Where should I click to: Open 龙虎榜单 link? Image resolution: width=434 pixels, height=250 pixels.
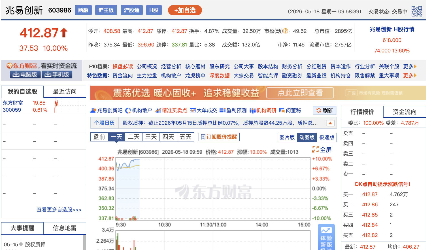[195, 76]
